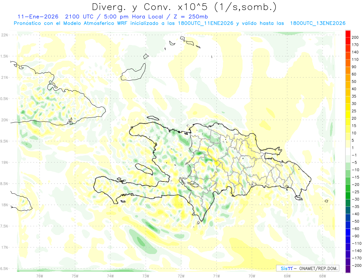Click longitude label '69W'

pyautogui.click(x=287, y=276)
